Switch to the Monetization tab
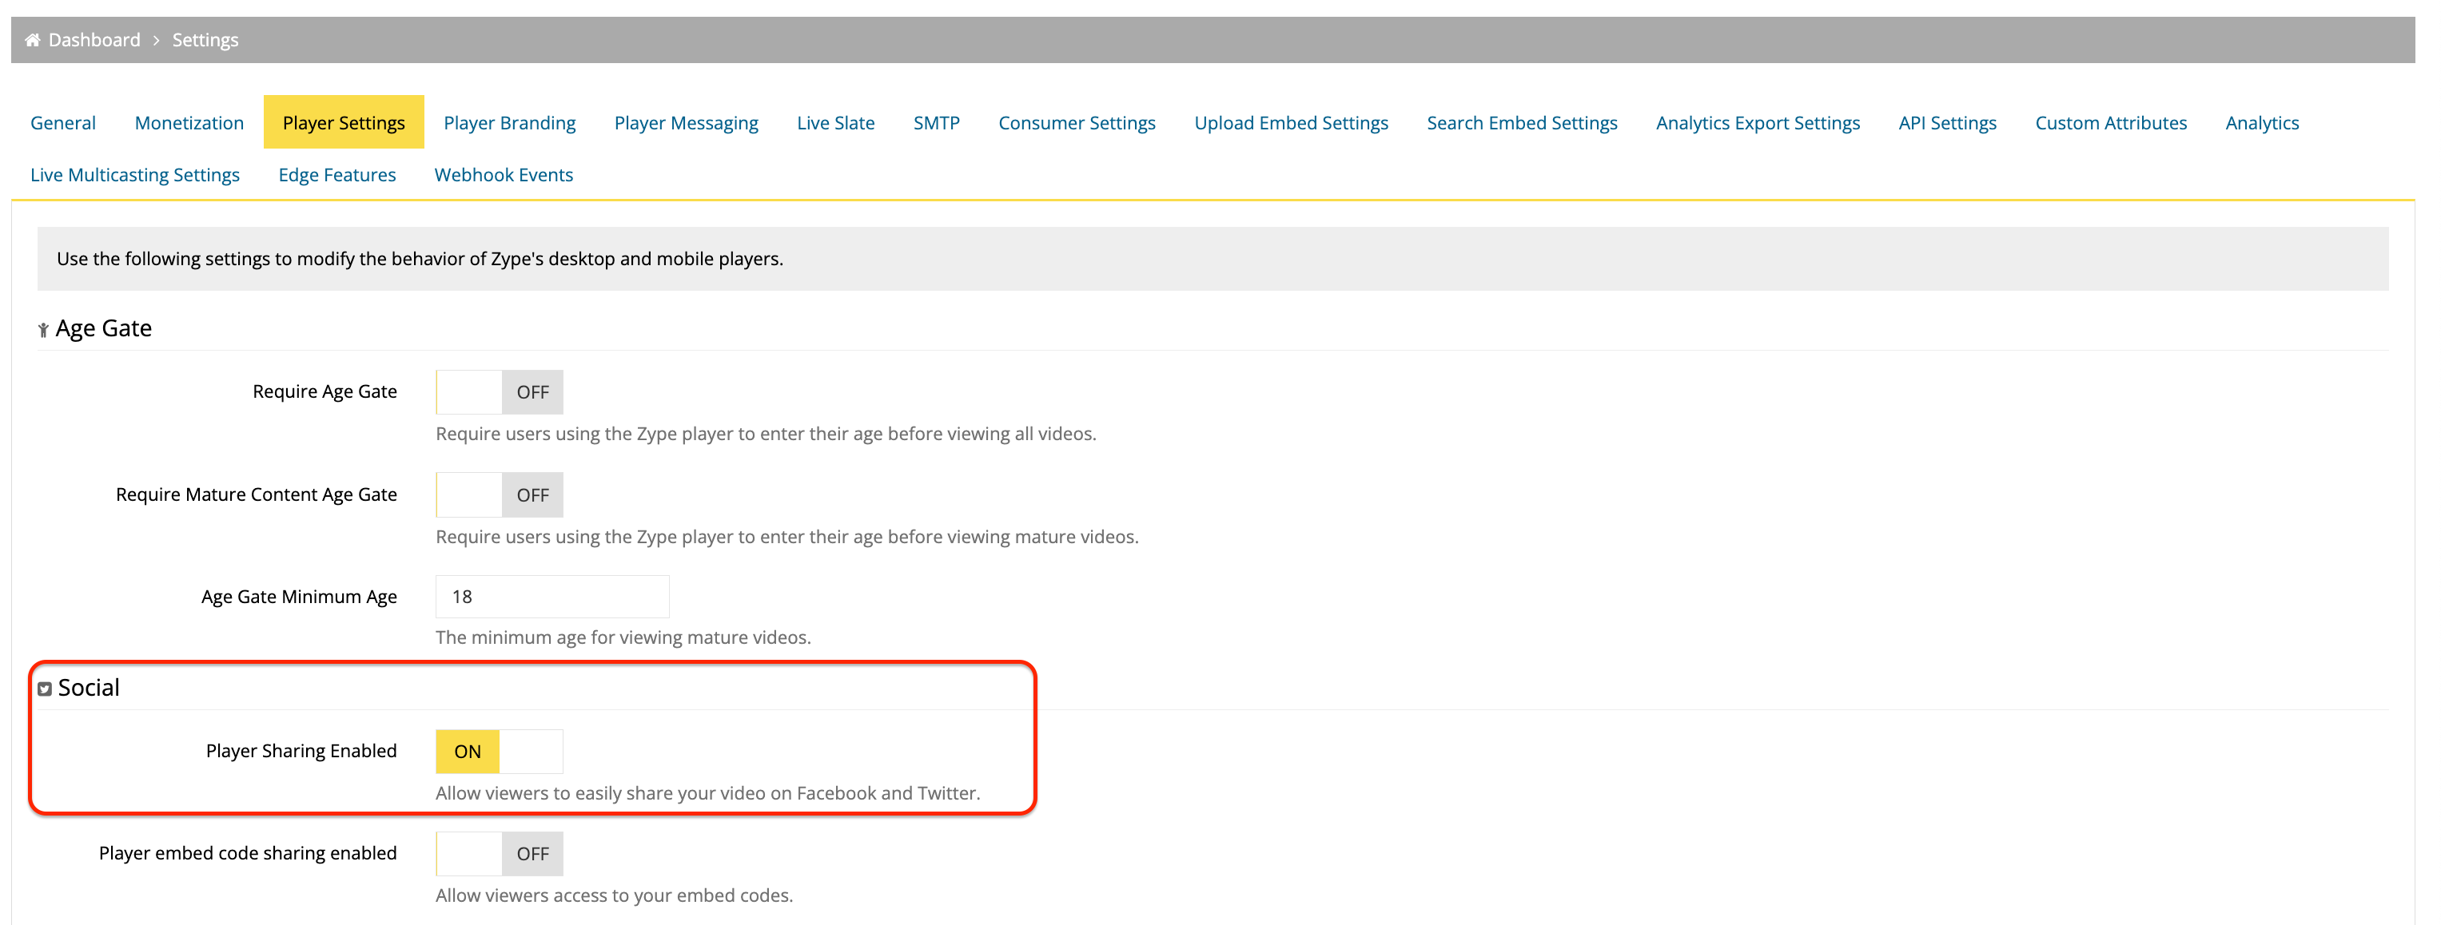The width and height of the screenshot is (2441, 925). click(189, 122)
